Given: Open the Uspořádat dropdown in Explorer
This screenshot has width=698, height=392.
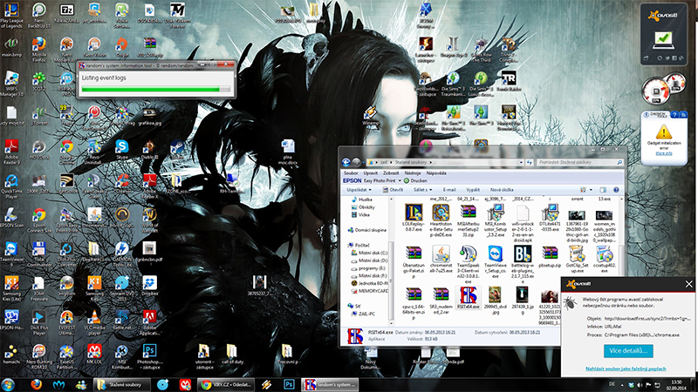Looking at the screenshot, I should [x=359, y=189].
